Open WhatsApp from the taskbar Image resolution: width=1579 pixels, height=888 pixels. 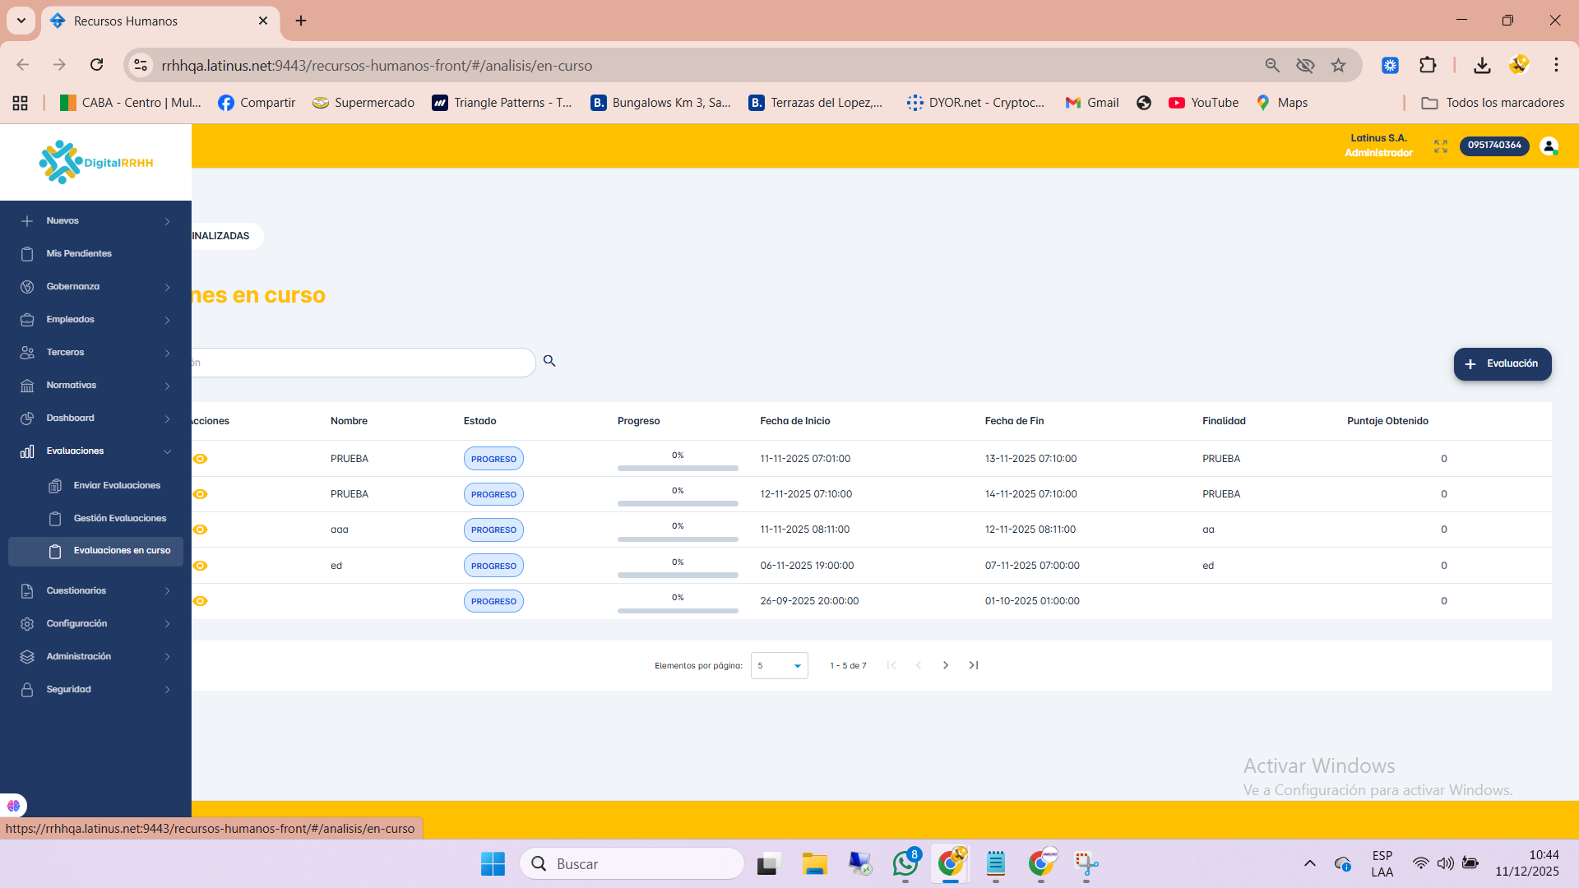tap(905, 863)
